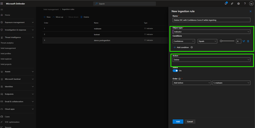Click the Exposure management icon
This screenshot has height=128, width=255.
click(x=2, y=22)
